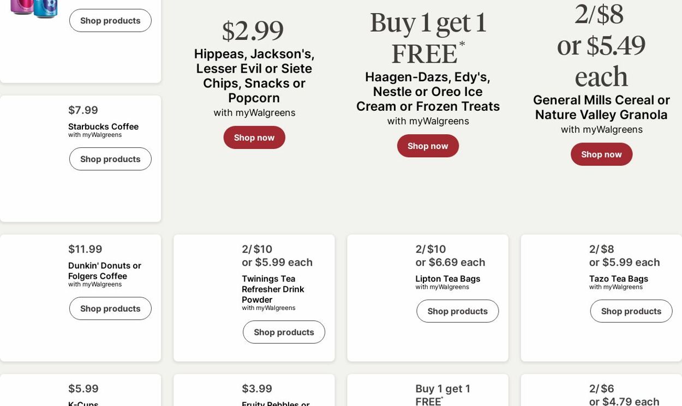
Task: Click the Hippeas, Jackson's, Lesser Evil heading
Action: point(254,76)
